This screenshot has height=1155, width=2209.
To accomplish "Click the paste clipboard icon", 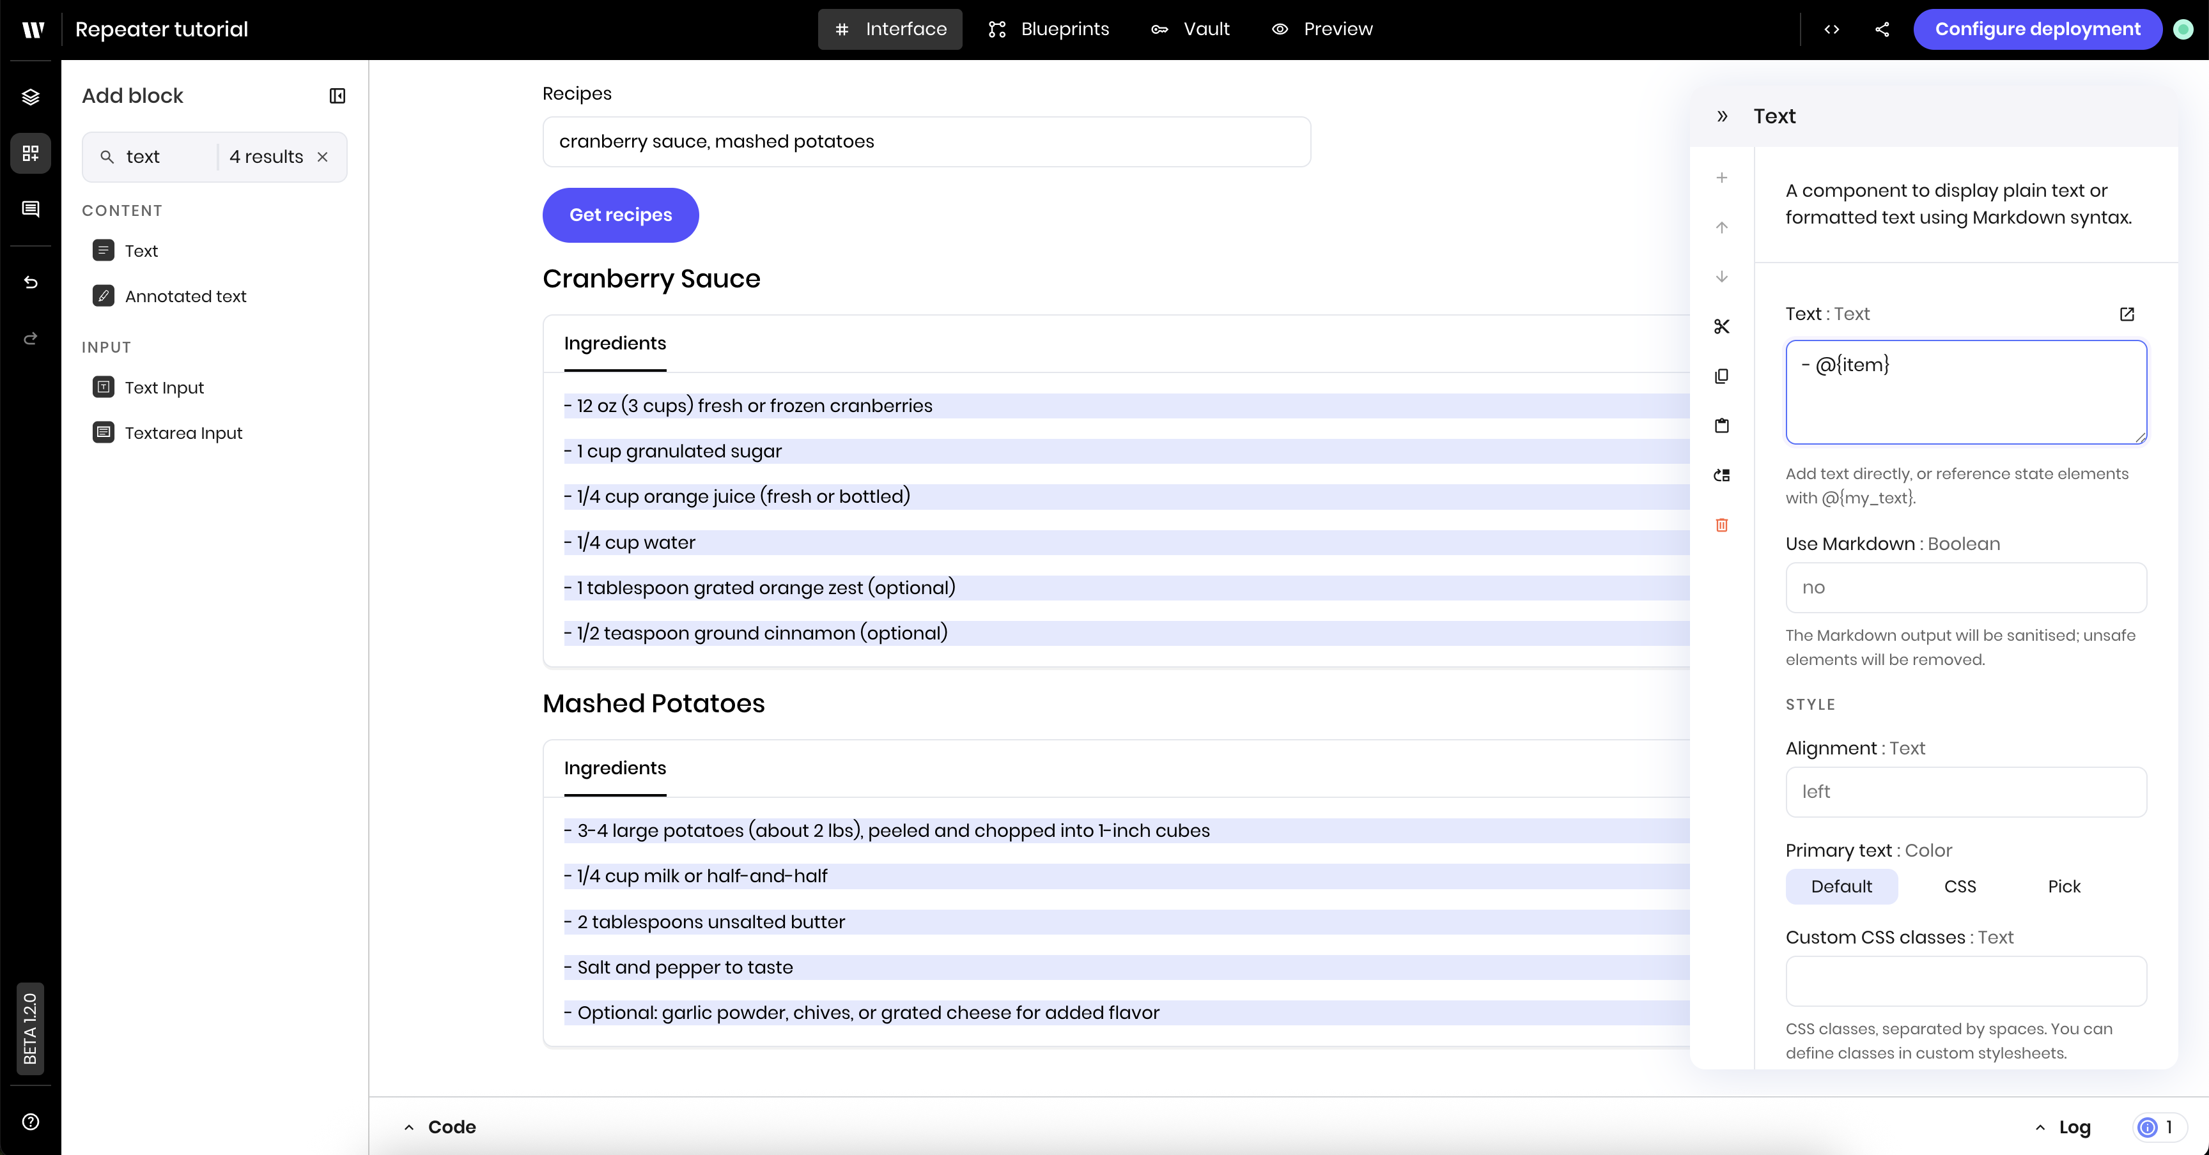I will (x=1721, y=426).
